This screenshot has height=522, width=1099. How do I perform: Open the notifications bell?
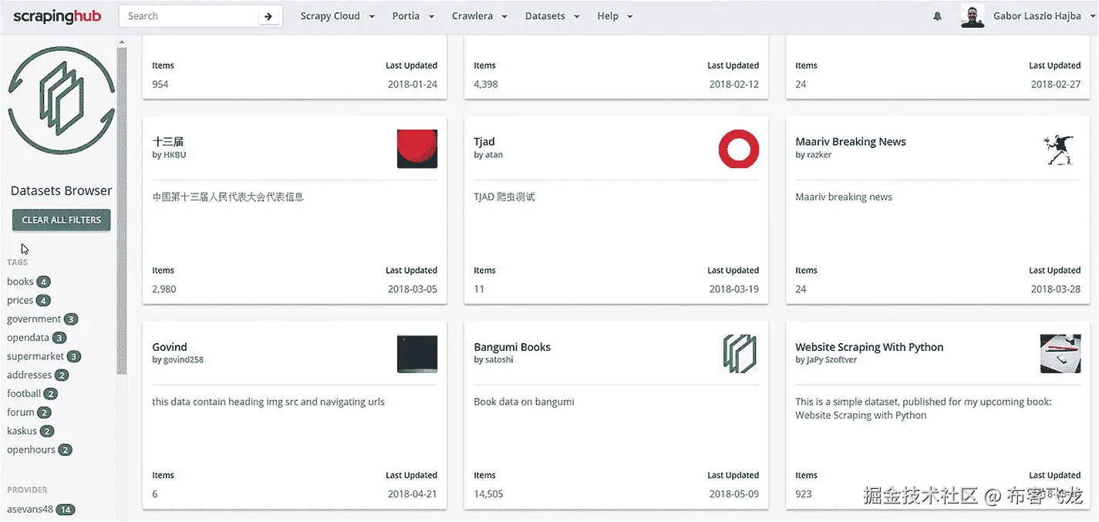coord(938,16)
